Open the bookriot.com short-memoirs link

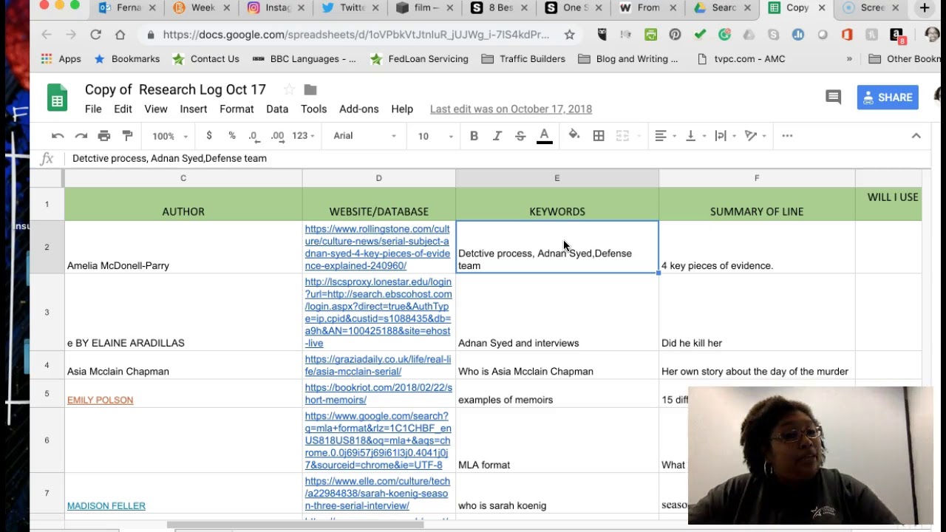[x=378, y=394]
